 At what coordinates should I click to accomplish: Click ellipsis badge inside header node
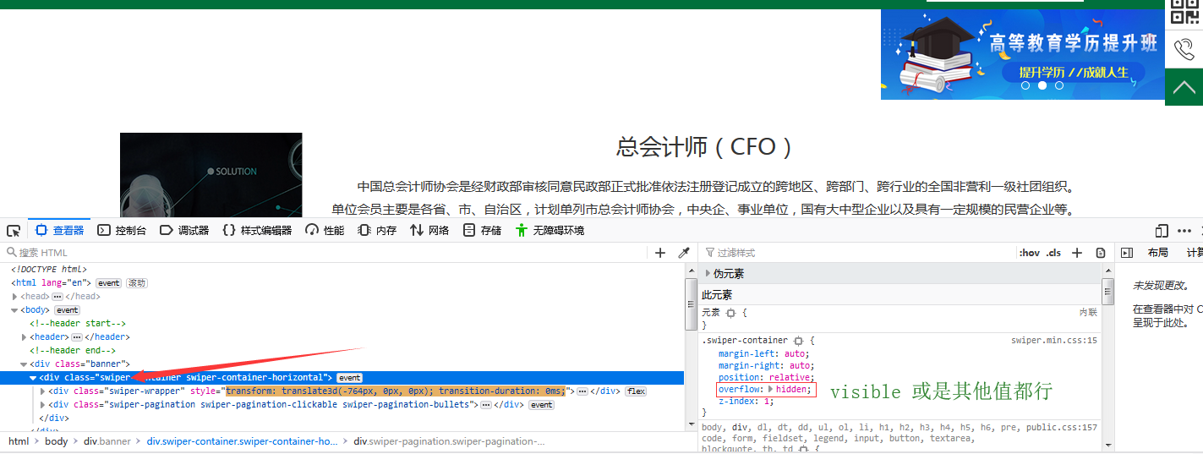(77, 337)
